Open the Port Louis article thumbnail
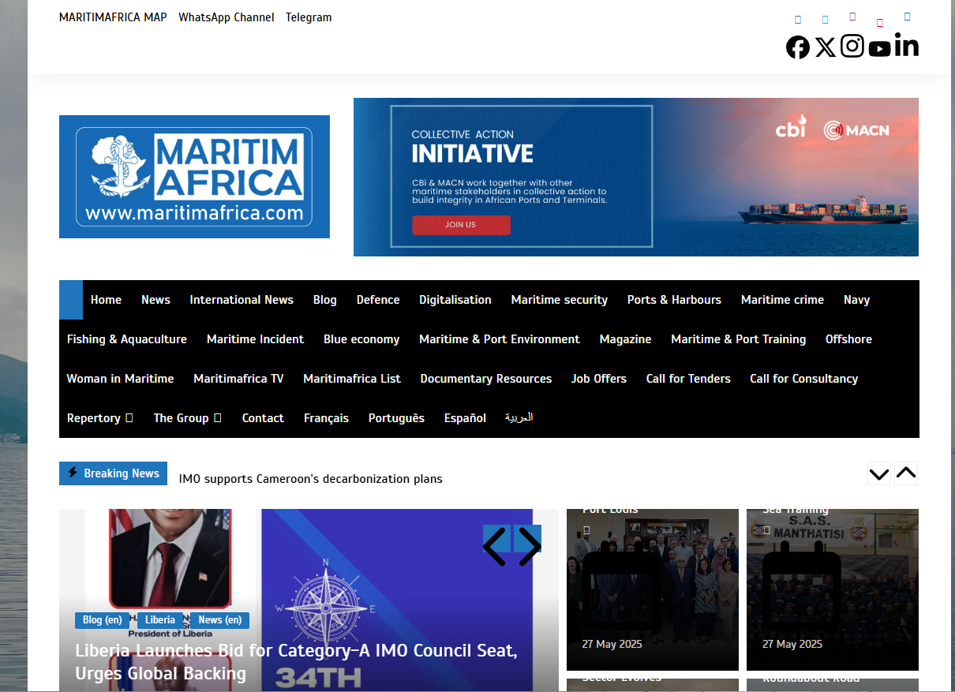The width and height of the screenshot is (955, 692). pyautogui.click(x=653, y=589)
